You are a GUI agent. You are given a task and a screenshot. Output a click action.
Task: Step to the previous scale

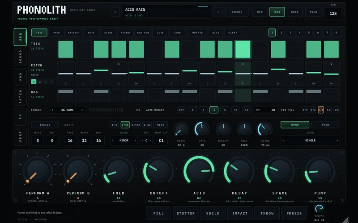[x=112, y=140]
